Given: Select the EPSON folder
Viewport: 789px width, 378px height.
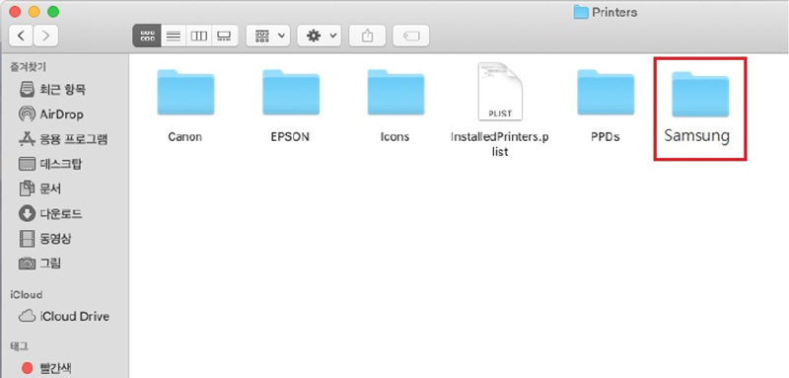Looking at the screenshot, I should (291, 93).
